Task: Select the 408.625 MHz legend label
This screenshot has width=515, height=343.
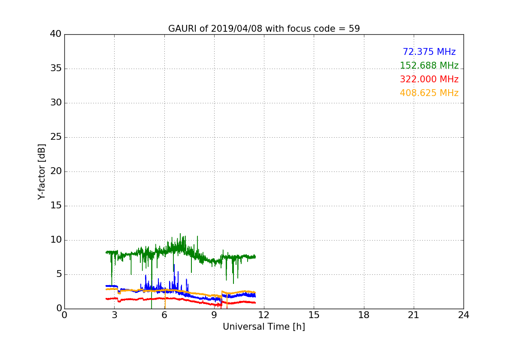Action: [x=429, y=93]
